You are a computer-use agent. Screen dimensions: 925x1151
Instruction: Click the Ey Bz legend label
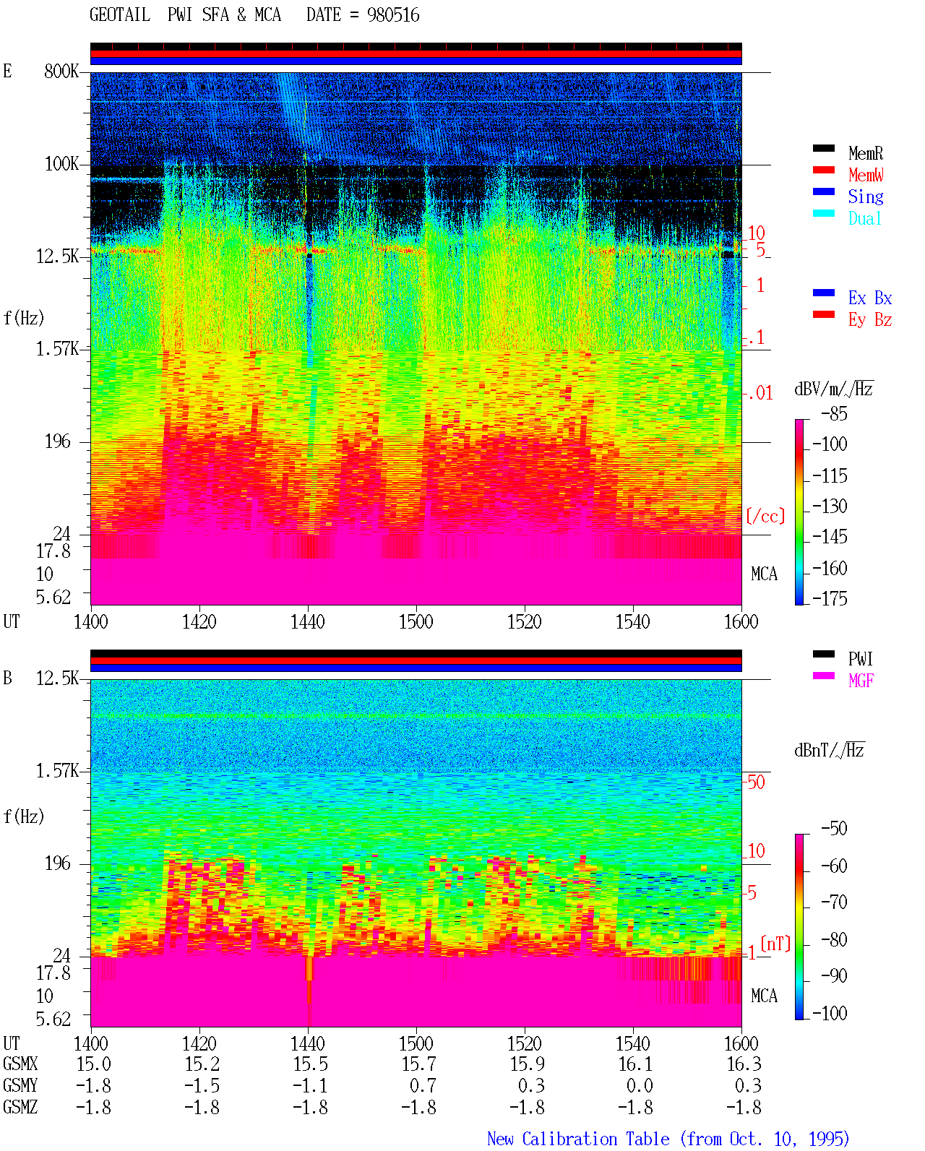coord(870,319)
